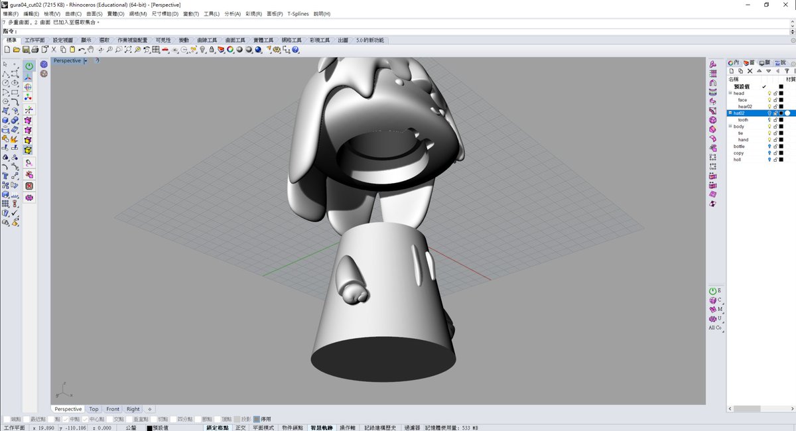
Task: Click the green E power icon
Action: [x=714, y=291]
